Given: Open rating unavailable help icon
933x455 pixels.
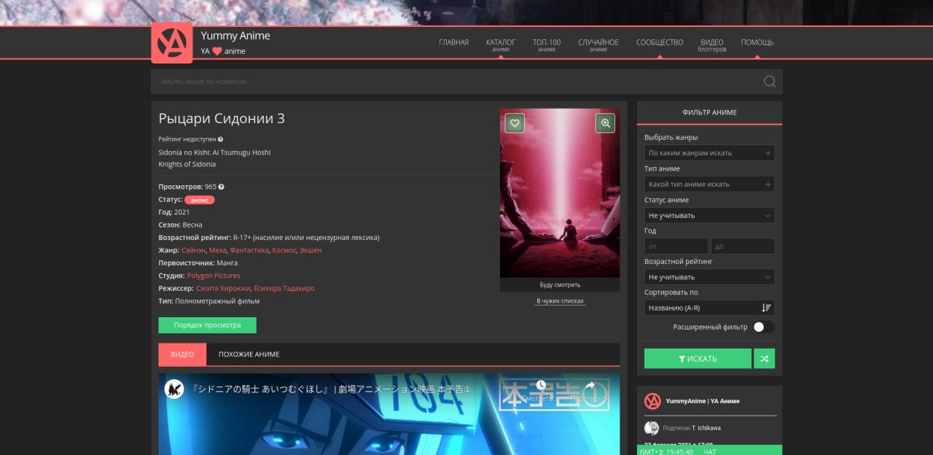Looking at the screenshot, I should click(220, 139).
